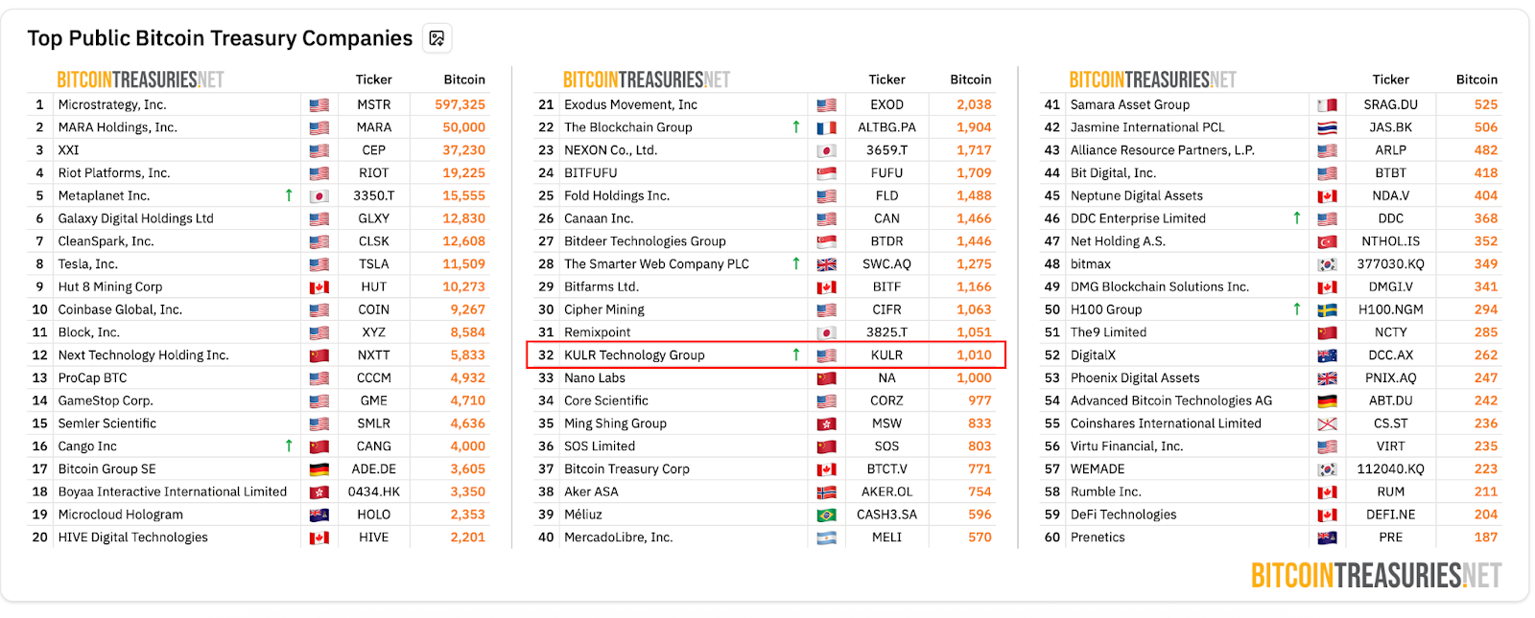Click the Ticker column header in the third table

pyautogui.click(x=1390, y=80)
